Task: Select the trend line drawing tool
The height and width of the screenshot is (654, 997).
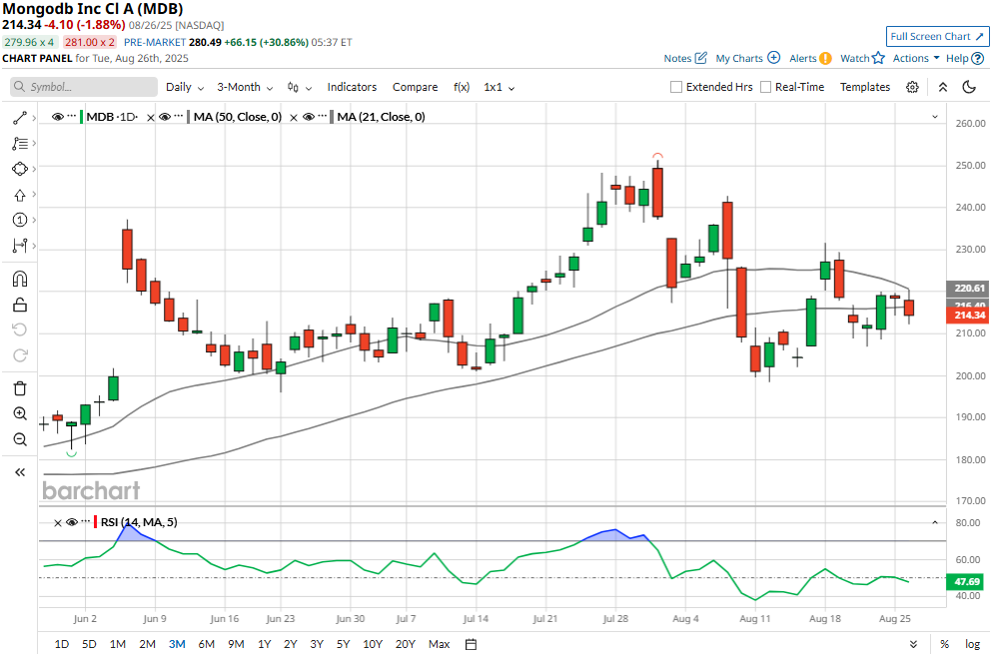Action: coord(20,118)
